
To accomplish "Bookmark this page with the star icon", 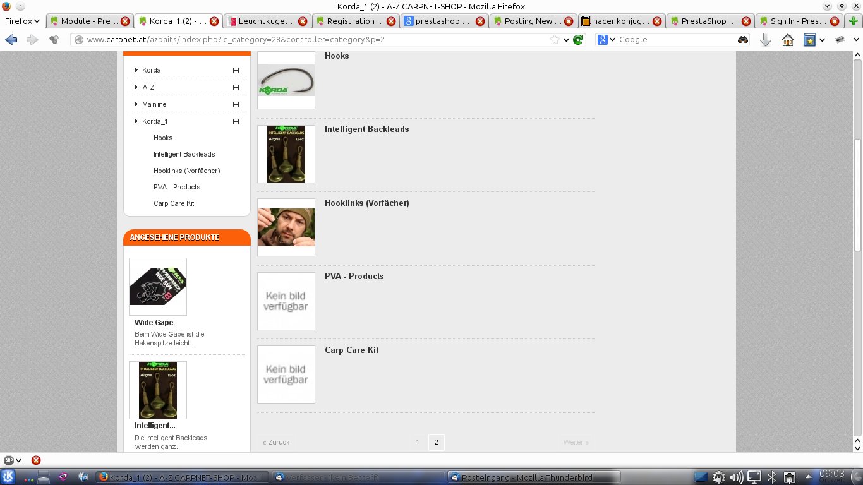I will pyautogui.click(x=555, y=40).
